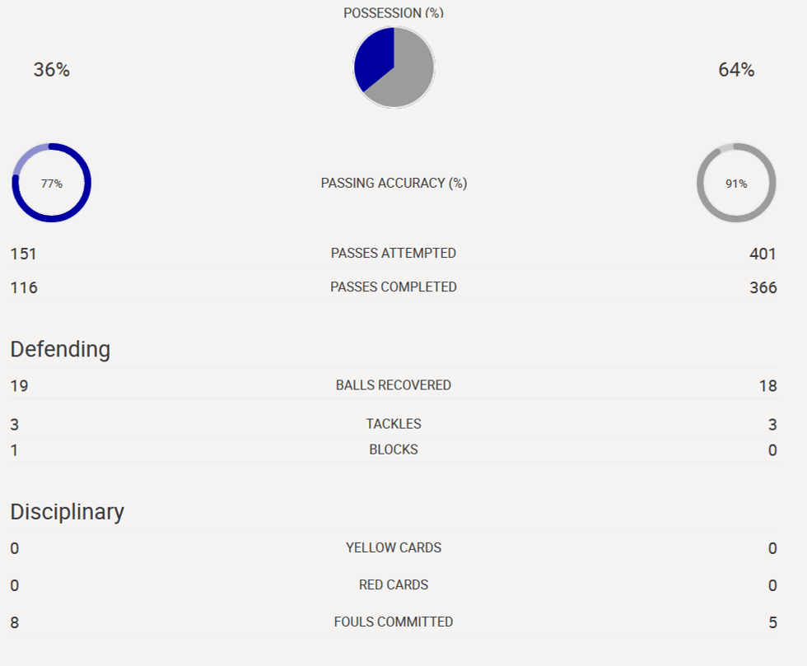Click the 77% passing accuracy ring

pyautogui.click(x=51, y=183)
